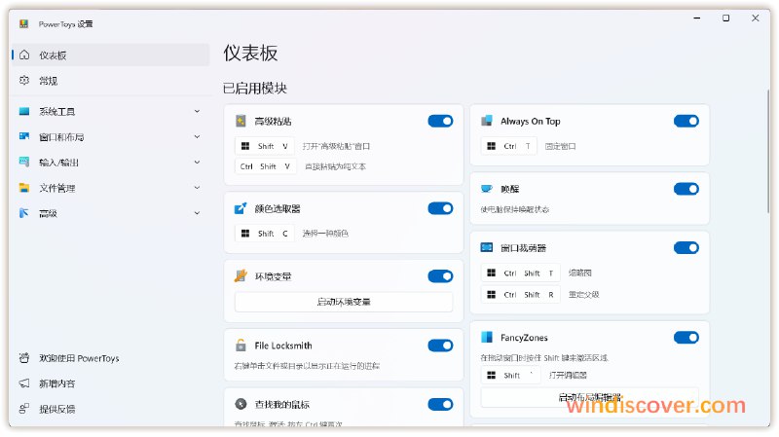Click the 选择一种颜色 description text
Viewport: 779px width, 437px height.
(x=325, y=234)
